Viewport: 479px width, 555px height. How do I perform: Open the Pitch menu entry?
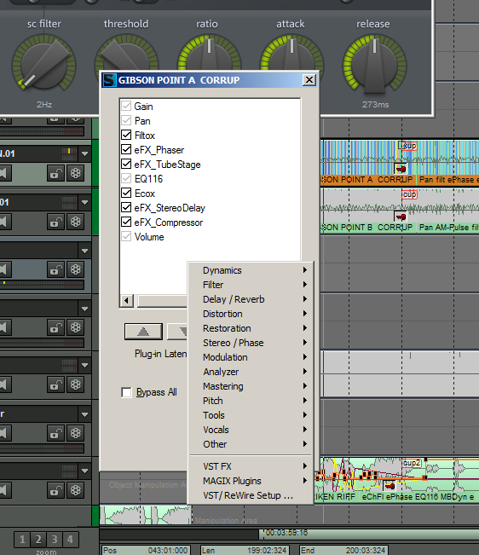click(x=251, y=401)
